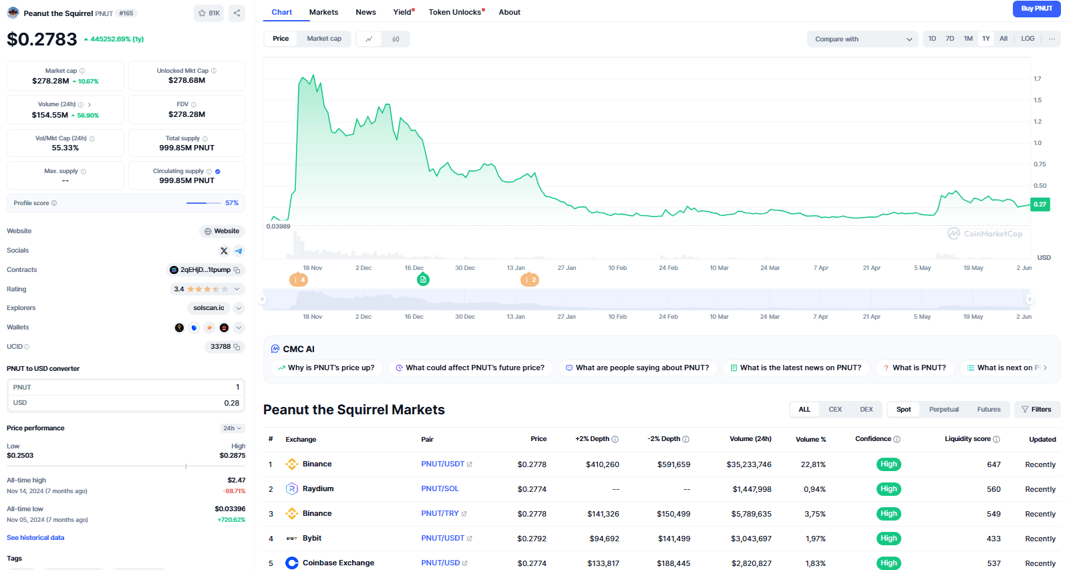
Task: Click the Volume (24h) arrow icon
Action: [90, 105]
